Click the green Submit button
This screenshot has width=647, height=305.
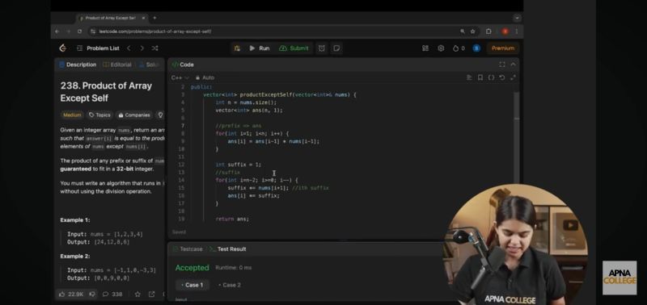[x=294, y=48]
